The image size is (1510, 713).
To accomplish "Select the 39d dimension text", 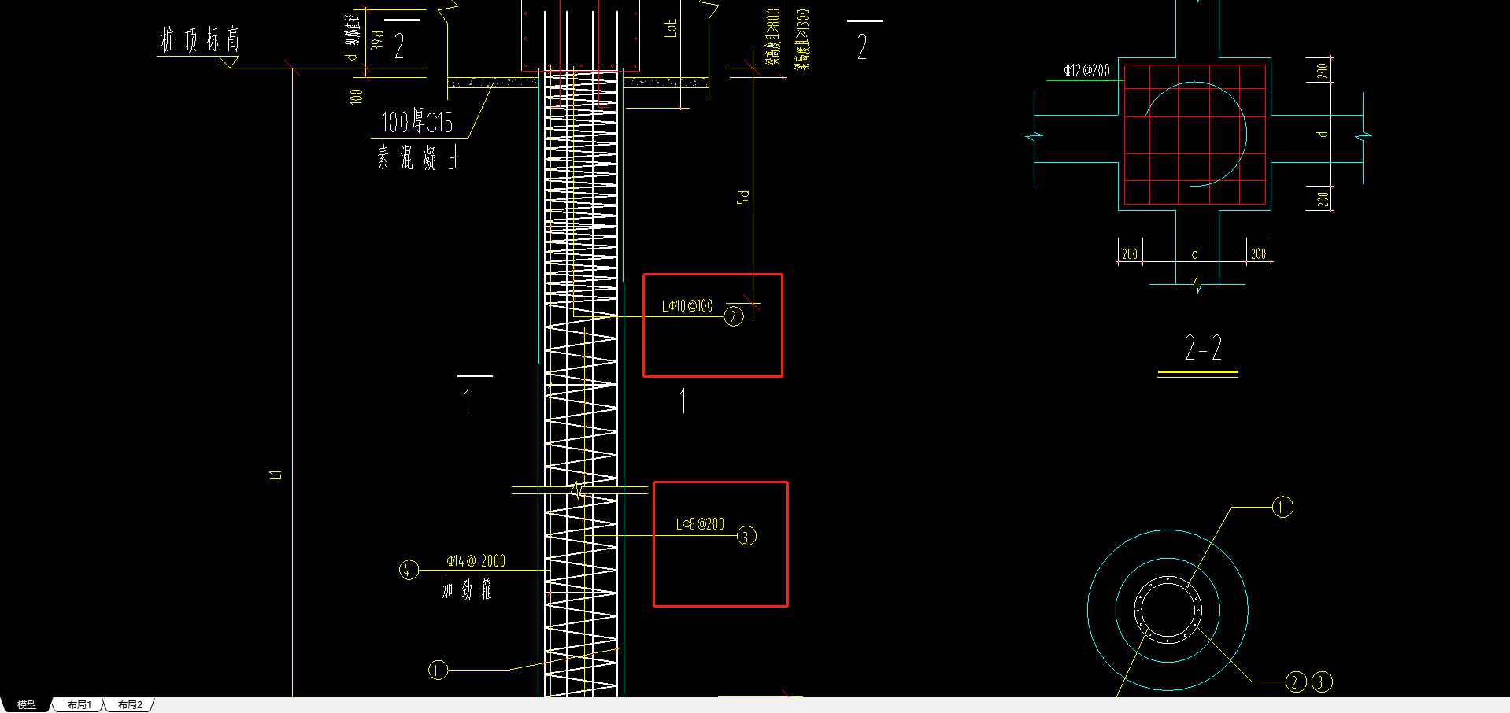I will pos(378,40).
